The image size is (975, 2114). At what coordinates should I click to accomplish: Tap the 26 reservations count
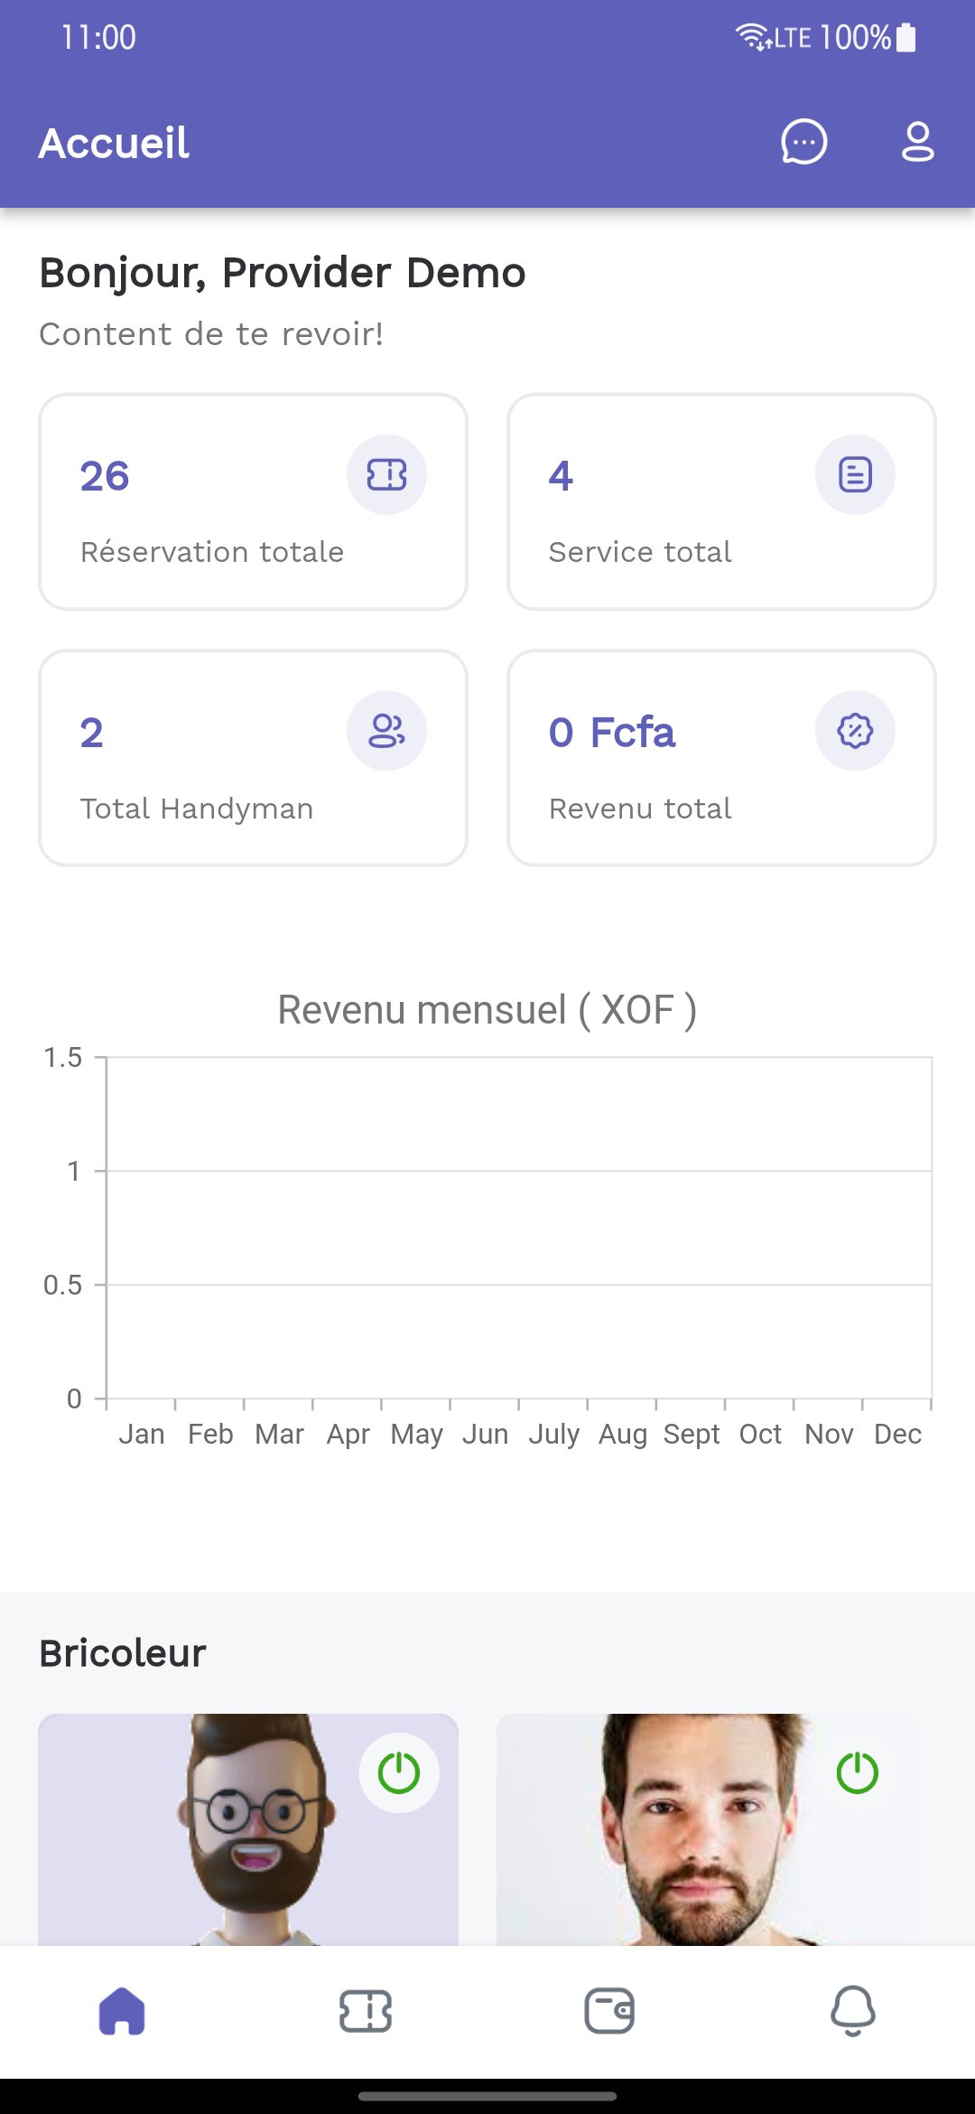pyautogui.click(x=105, y=476)
